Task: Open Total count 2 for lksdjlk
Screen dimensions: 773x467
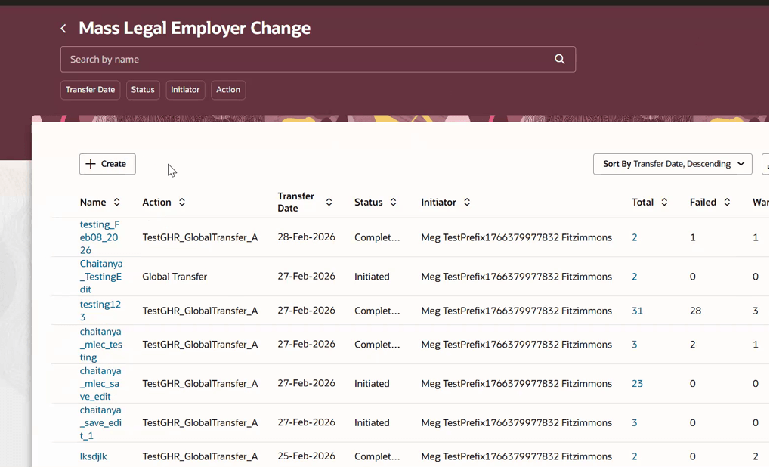Action: pos(635,456)
